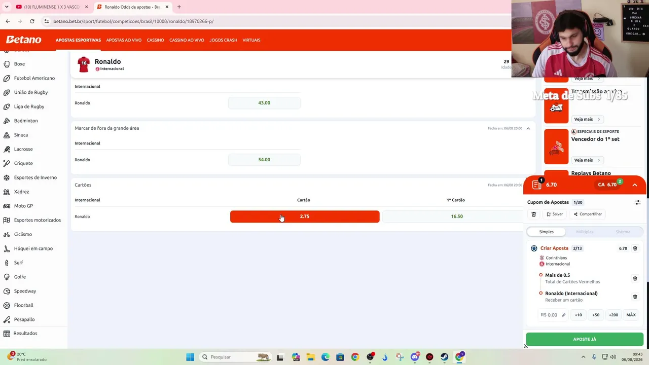Open the Golfe sport icon
649x365 pixels.
click(x=7, y=277)
